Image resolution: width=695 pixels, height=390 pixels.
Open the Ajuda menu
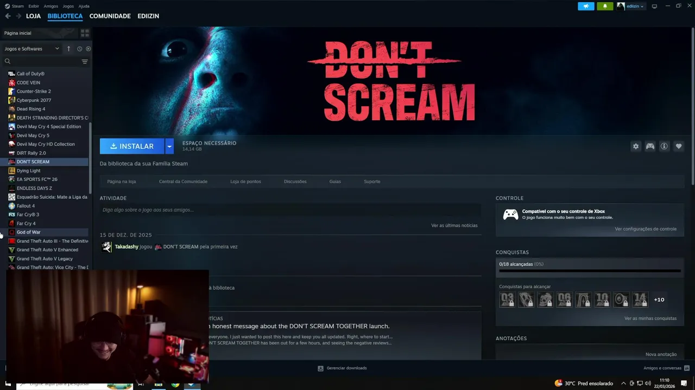click(84, 6)
